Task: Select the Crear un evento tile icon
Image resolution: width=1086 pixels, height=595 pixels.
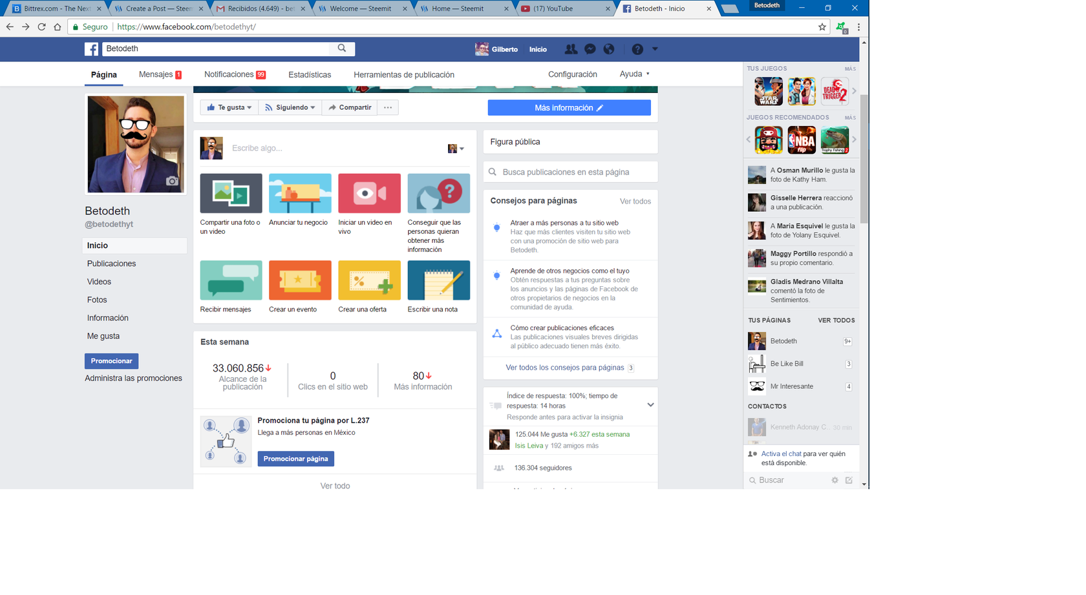Action: pos(300,280)
